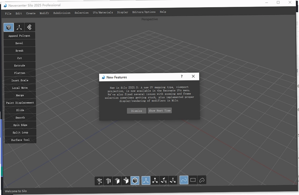Click the Perspective viewport label
Viewport: 299px width, 195px height.
tap(149, 19)
